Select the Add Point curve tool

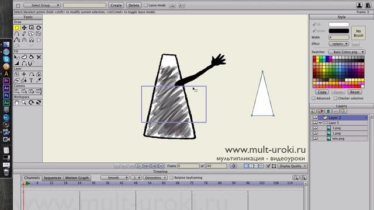[17, 34]
